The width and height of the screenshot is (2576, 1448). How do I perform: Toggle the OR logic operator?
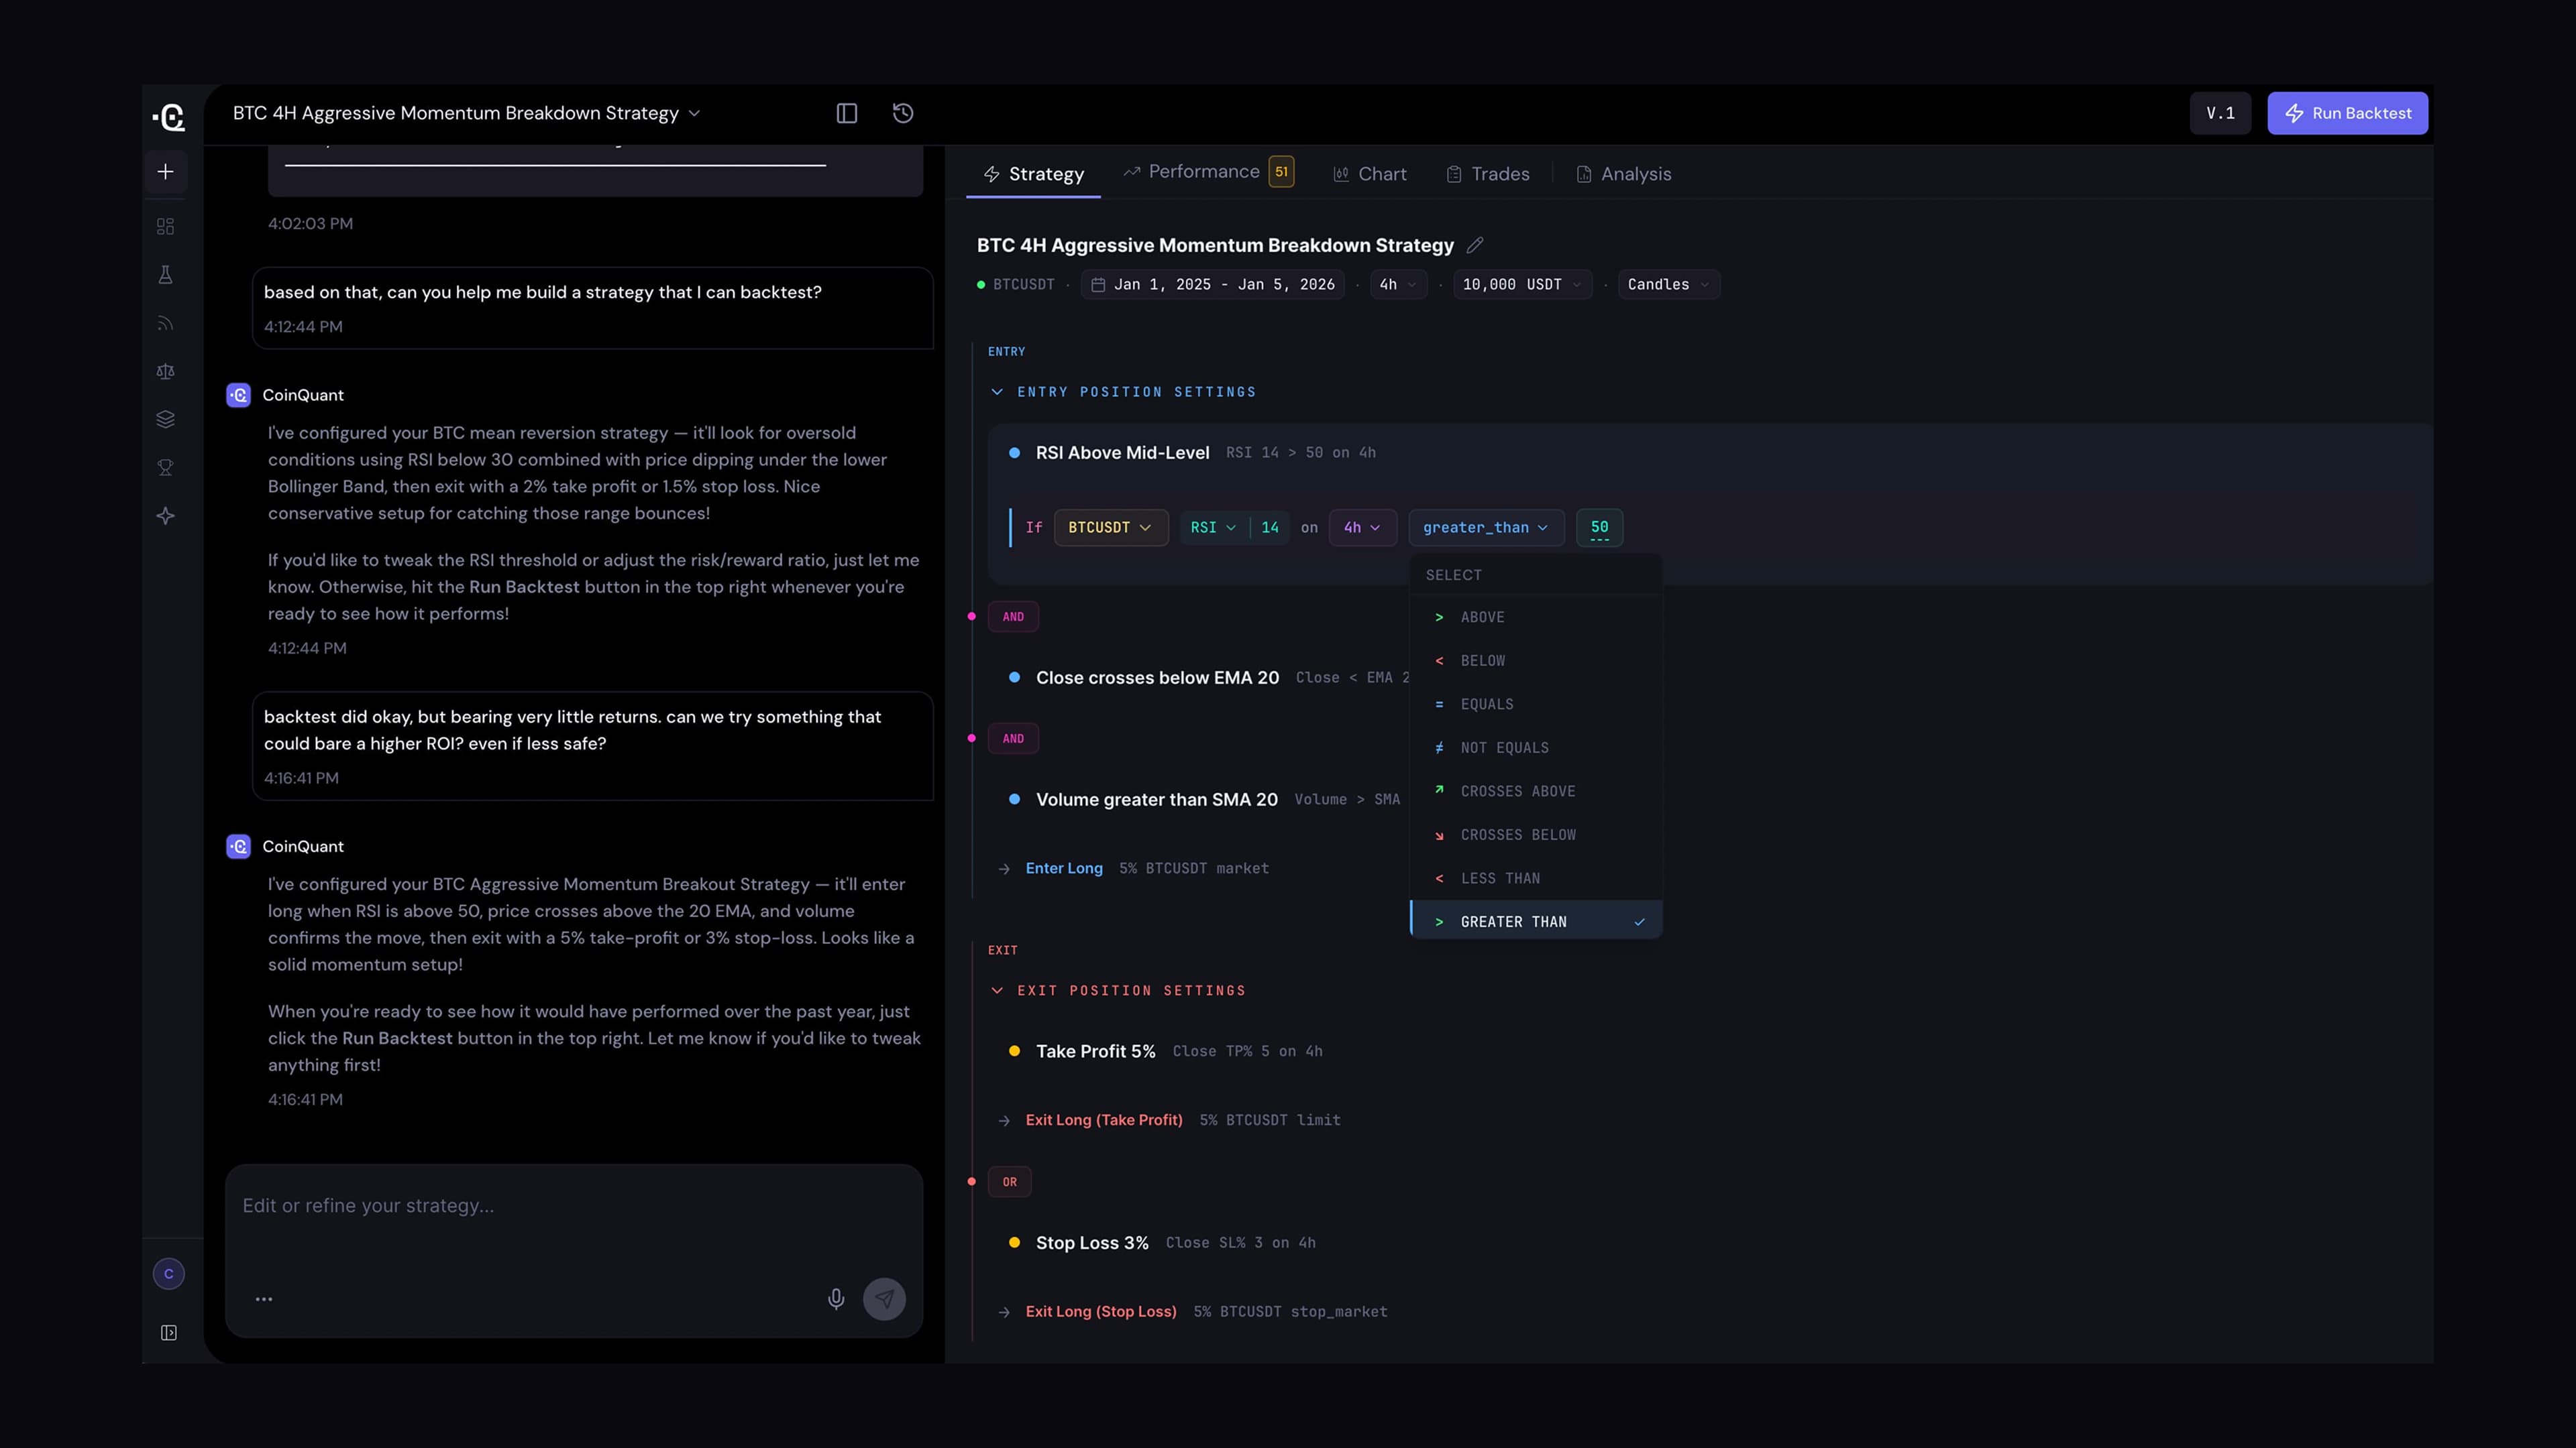pos(1009,1182)
